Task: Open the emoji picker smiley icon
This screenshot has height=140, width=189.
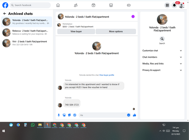Action: pyautogui.click(x=129, y=115)
